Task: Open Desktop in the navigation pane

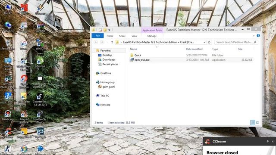Action: [107, 55]
